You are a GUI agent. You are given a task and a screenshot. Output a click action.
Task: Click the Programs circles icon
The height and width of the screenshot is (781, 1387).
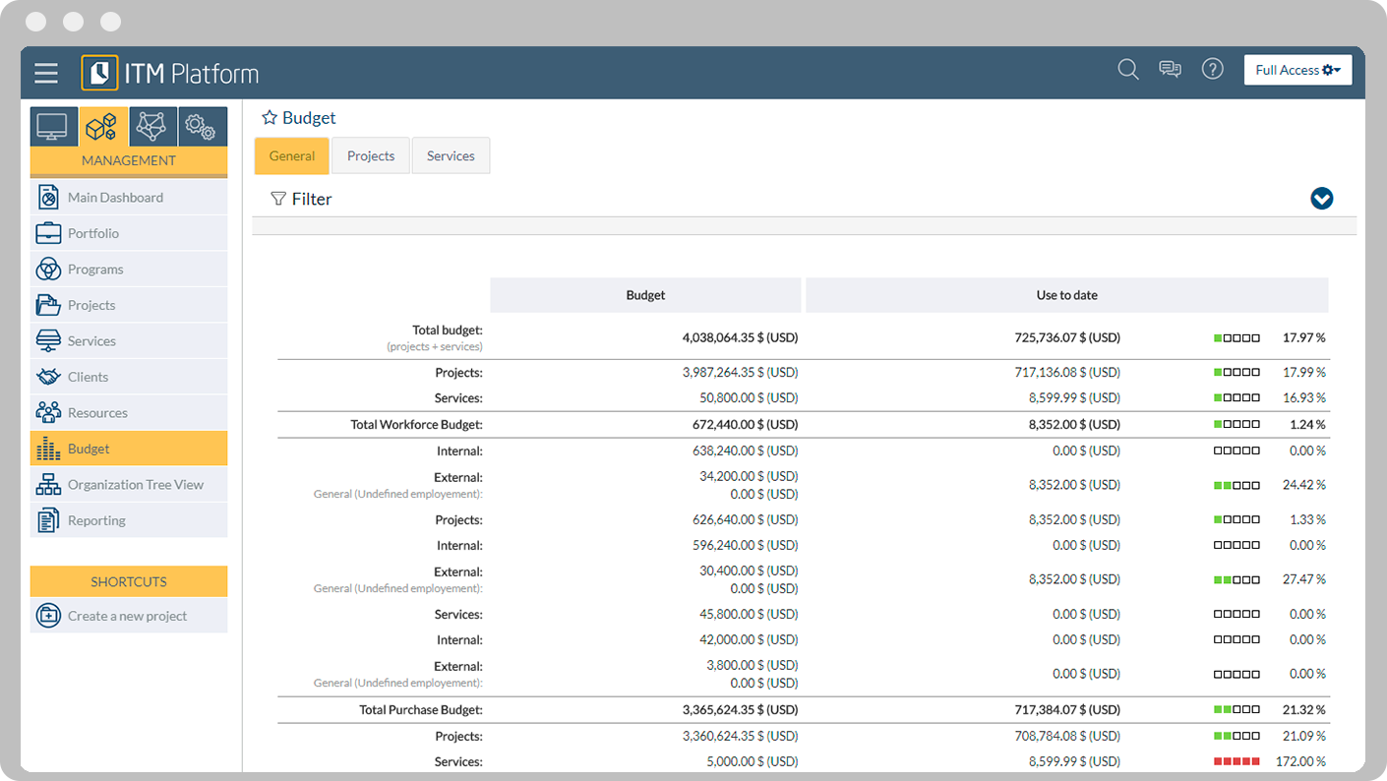click(48, 269)
